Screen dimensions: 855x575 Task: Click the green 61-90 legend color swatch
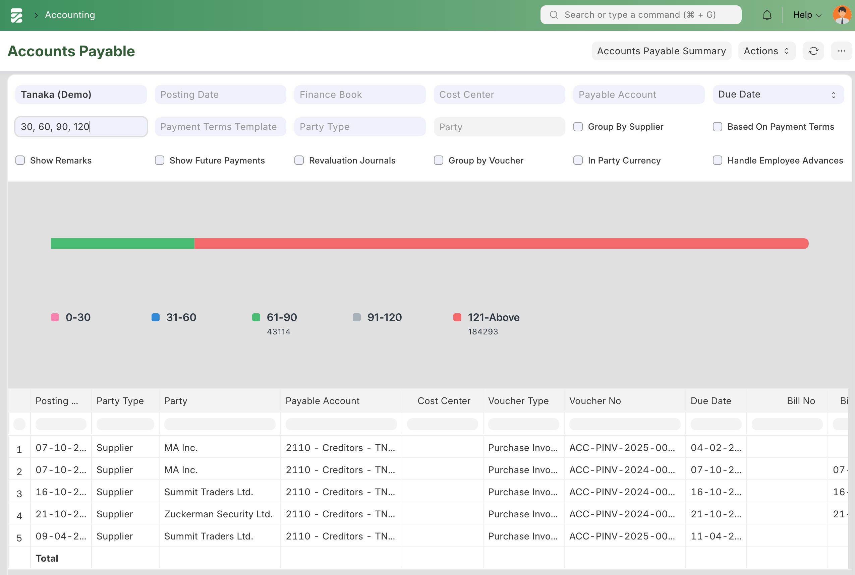point(256,318)
